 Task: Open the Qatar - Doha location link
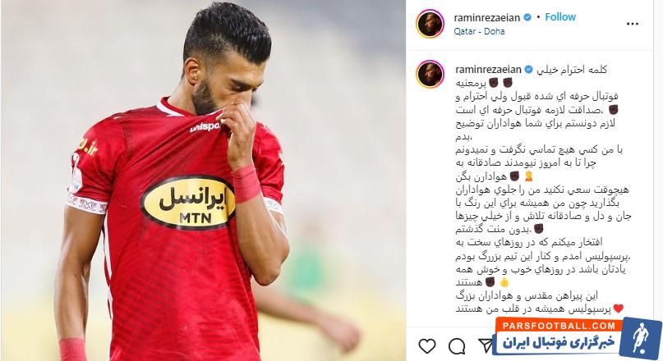(x=479, y=31)
